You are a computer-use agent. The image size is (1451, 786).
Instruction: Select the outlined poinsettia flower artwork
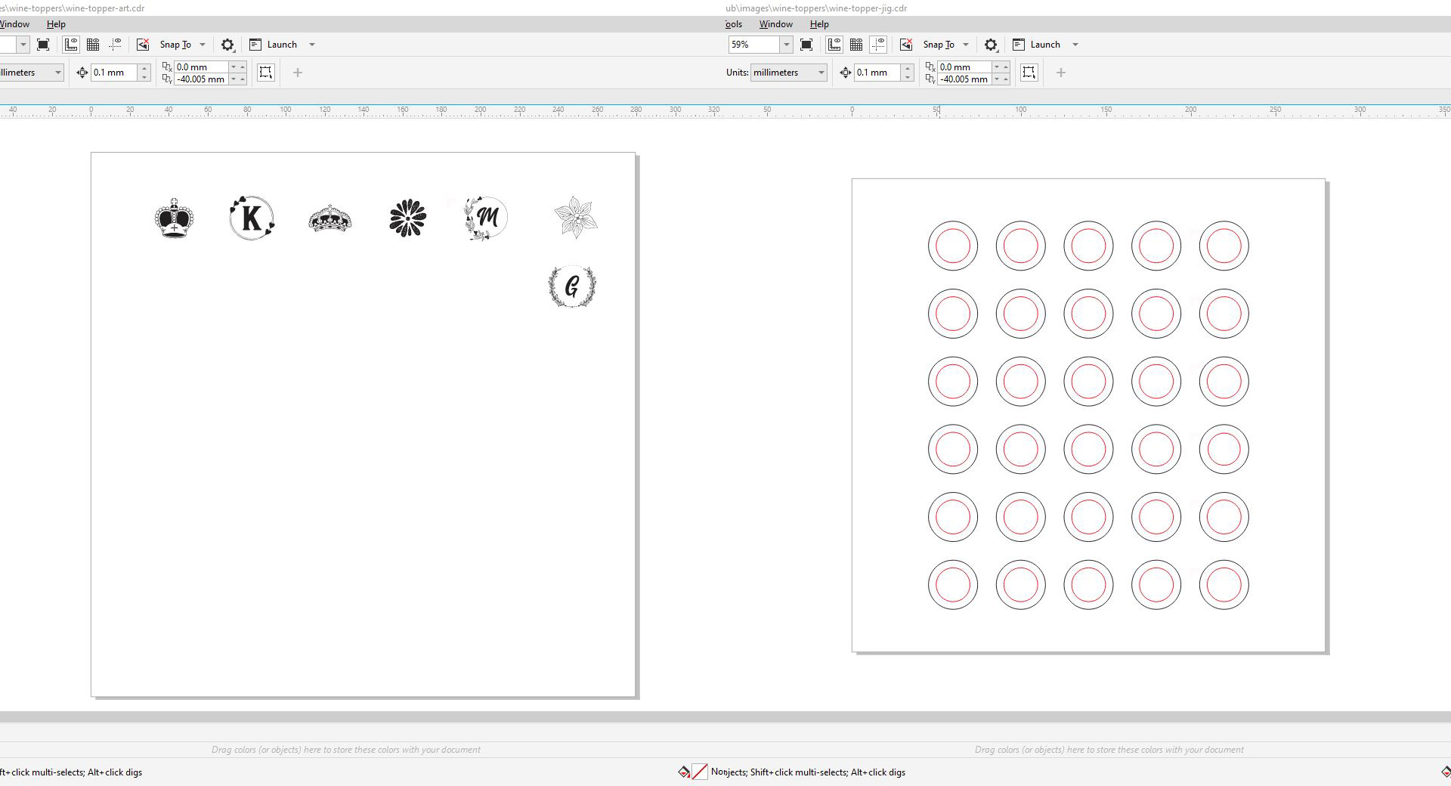[x=576, y=217]
